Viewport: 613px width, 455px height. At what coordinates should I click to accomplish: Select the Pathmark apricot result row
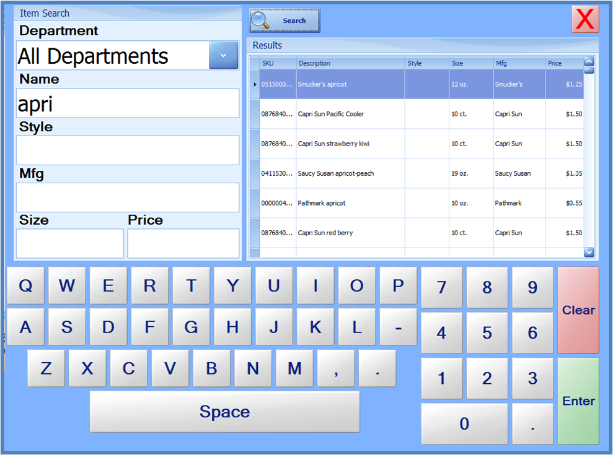[x=350, y=204]
